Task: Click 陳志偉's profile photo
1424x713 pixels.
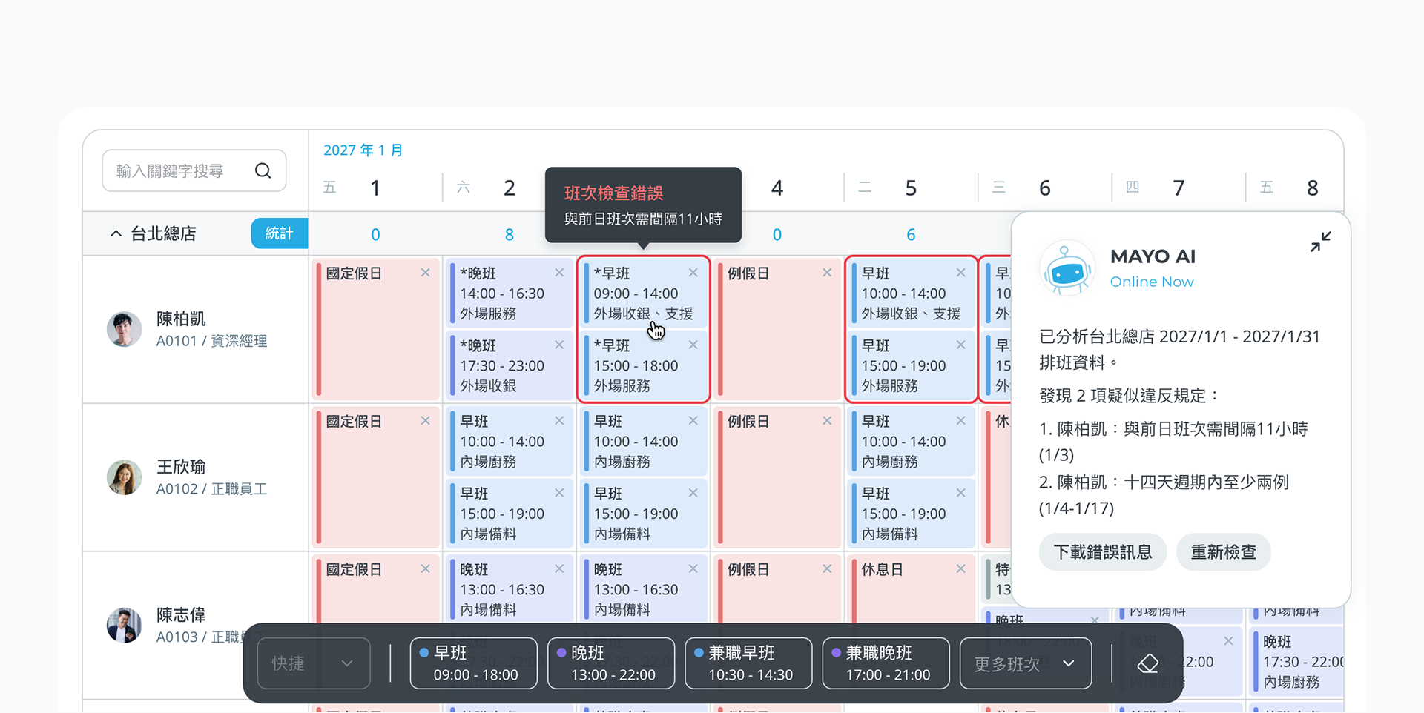Action: coord(125,626)
